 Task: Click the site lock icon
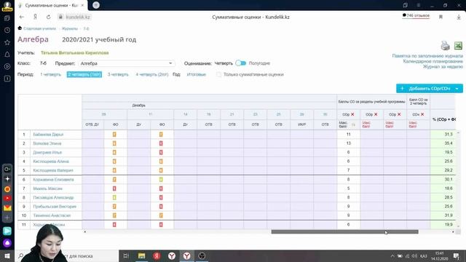(60, 17)
